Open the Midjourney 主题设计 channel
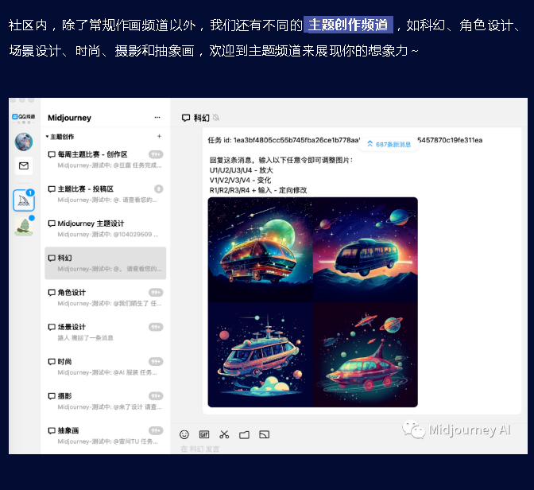This screenshot has height=490, width=534. [105, 228]
